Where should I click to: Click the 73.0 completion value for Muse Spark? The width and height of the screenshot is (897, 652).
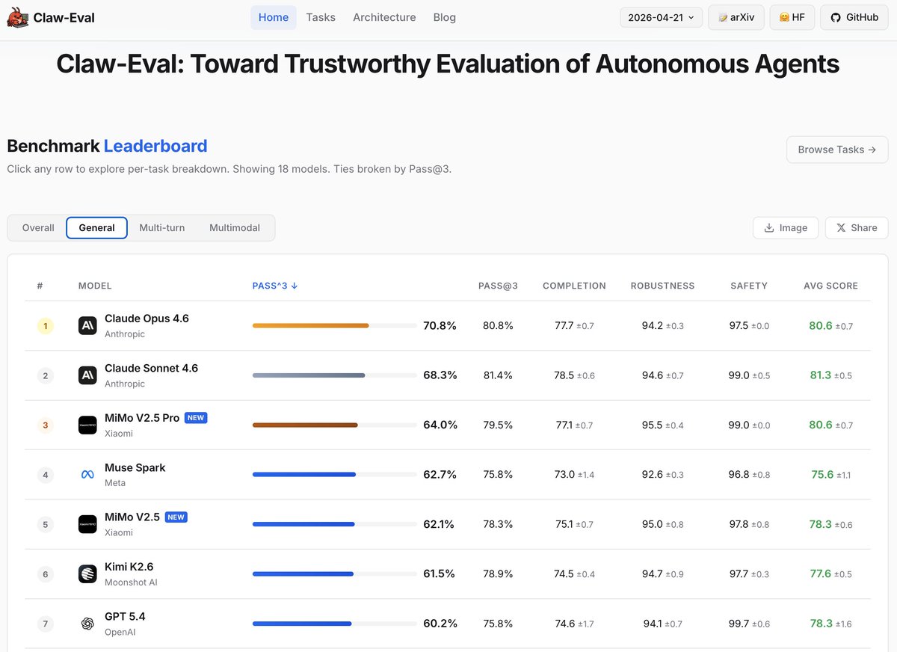(564, 475)
